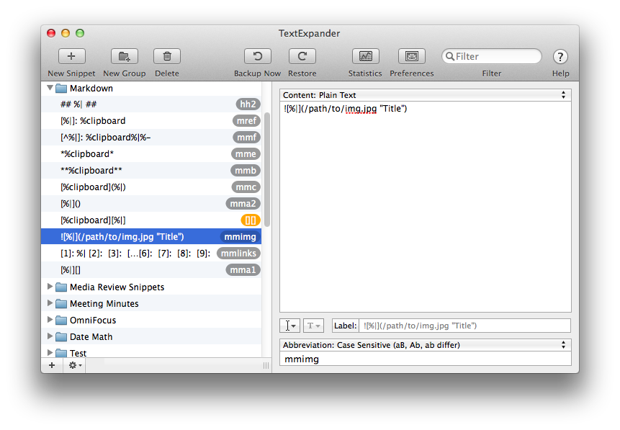The height and width of the screenshot is (430, 620).
Task: Click the Backup Now icon
Action: [257, 56]
